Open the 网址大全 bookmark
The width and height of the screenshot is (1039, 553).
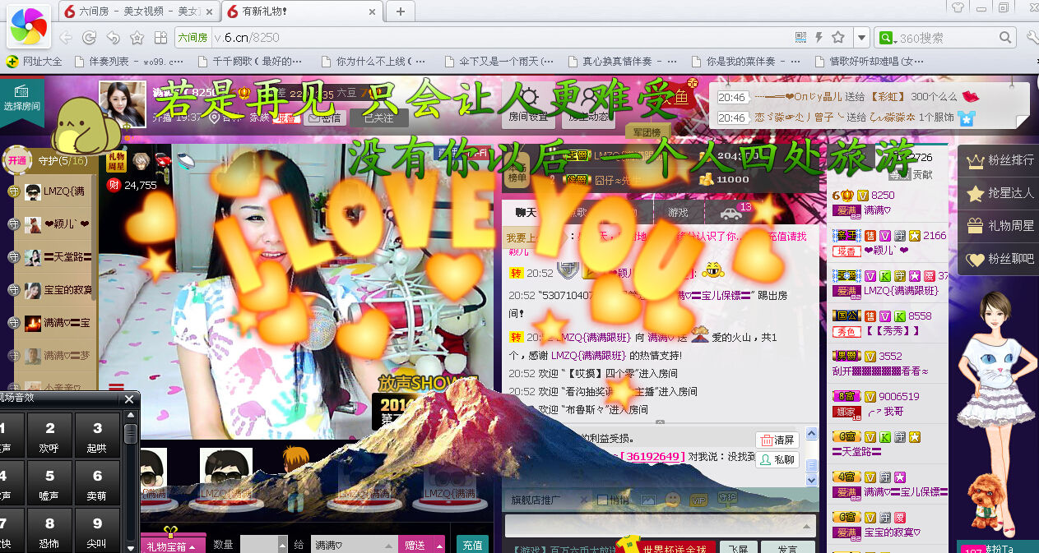35,61
